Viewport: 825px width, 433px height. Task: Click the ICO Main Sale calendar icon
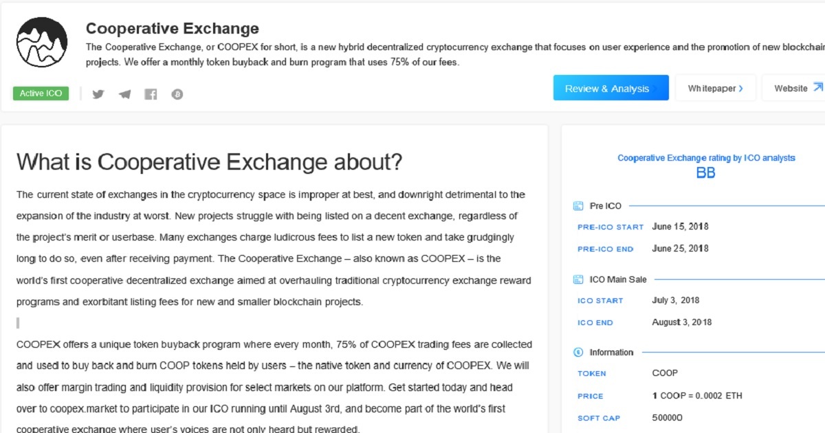click(x=578, y=280)
